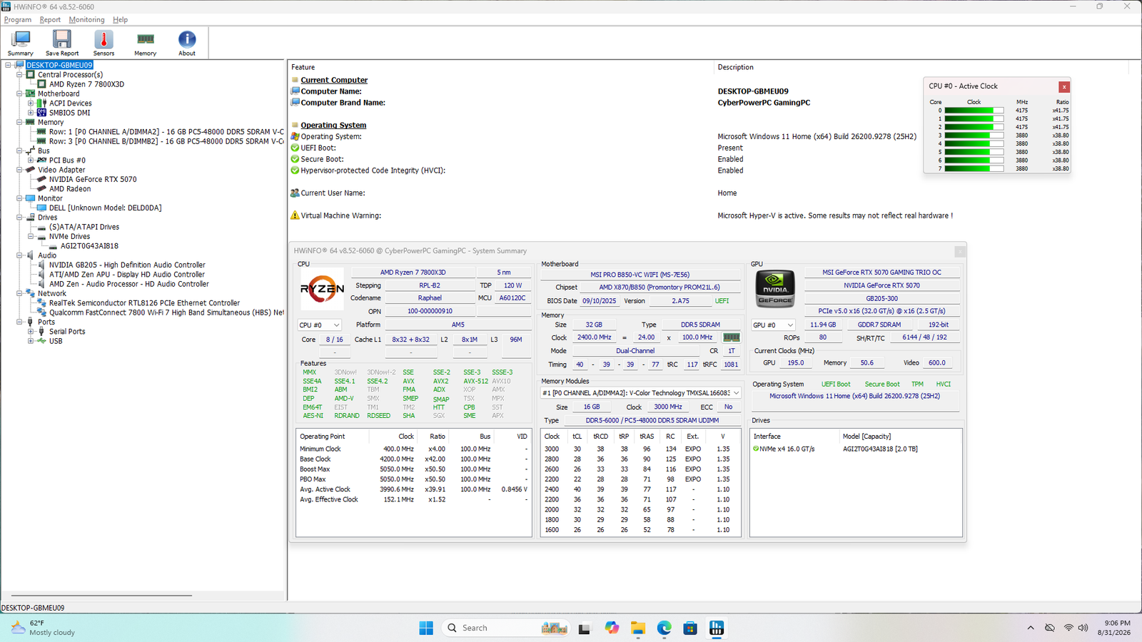Viewport: 1142px width, 642px height.
Task: Click the Virtual Machine Warning row
Action: tap(340, 215)
